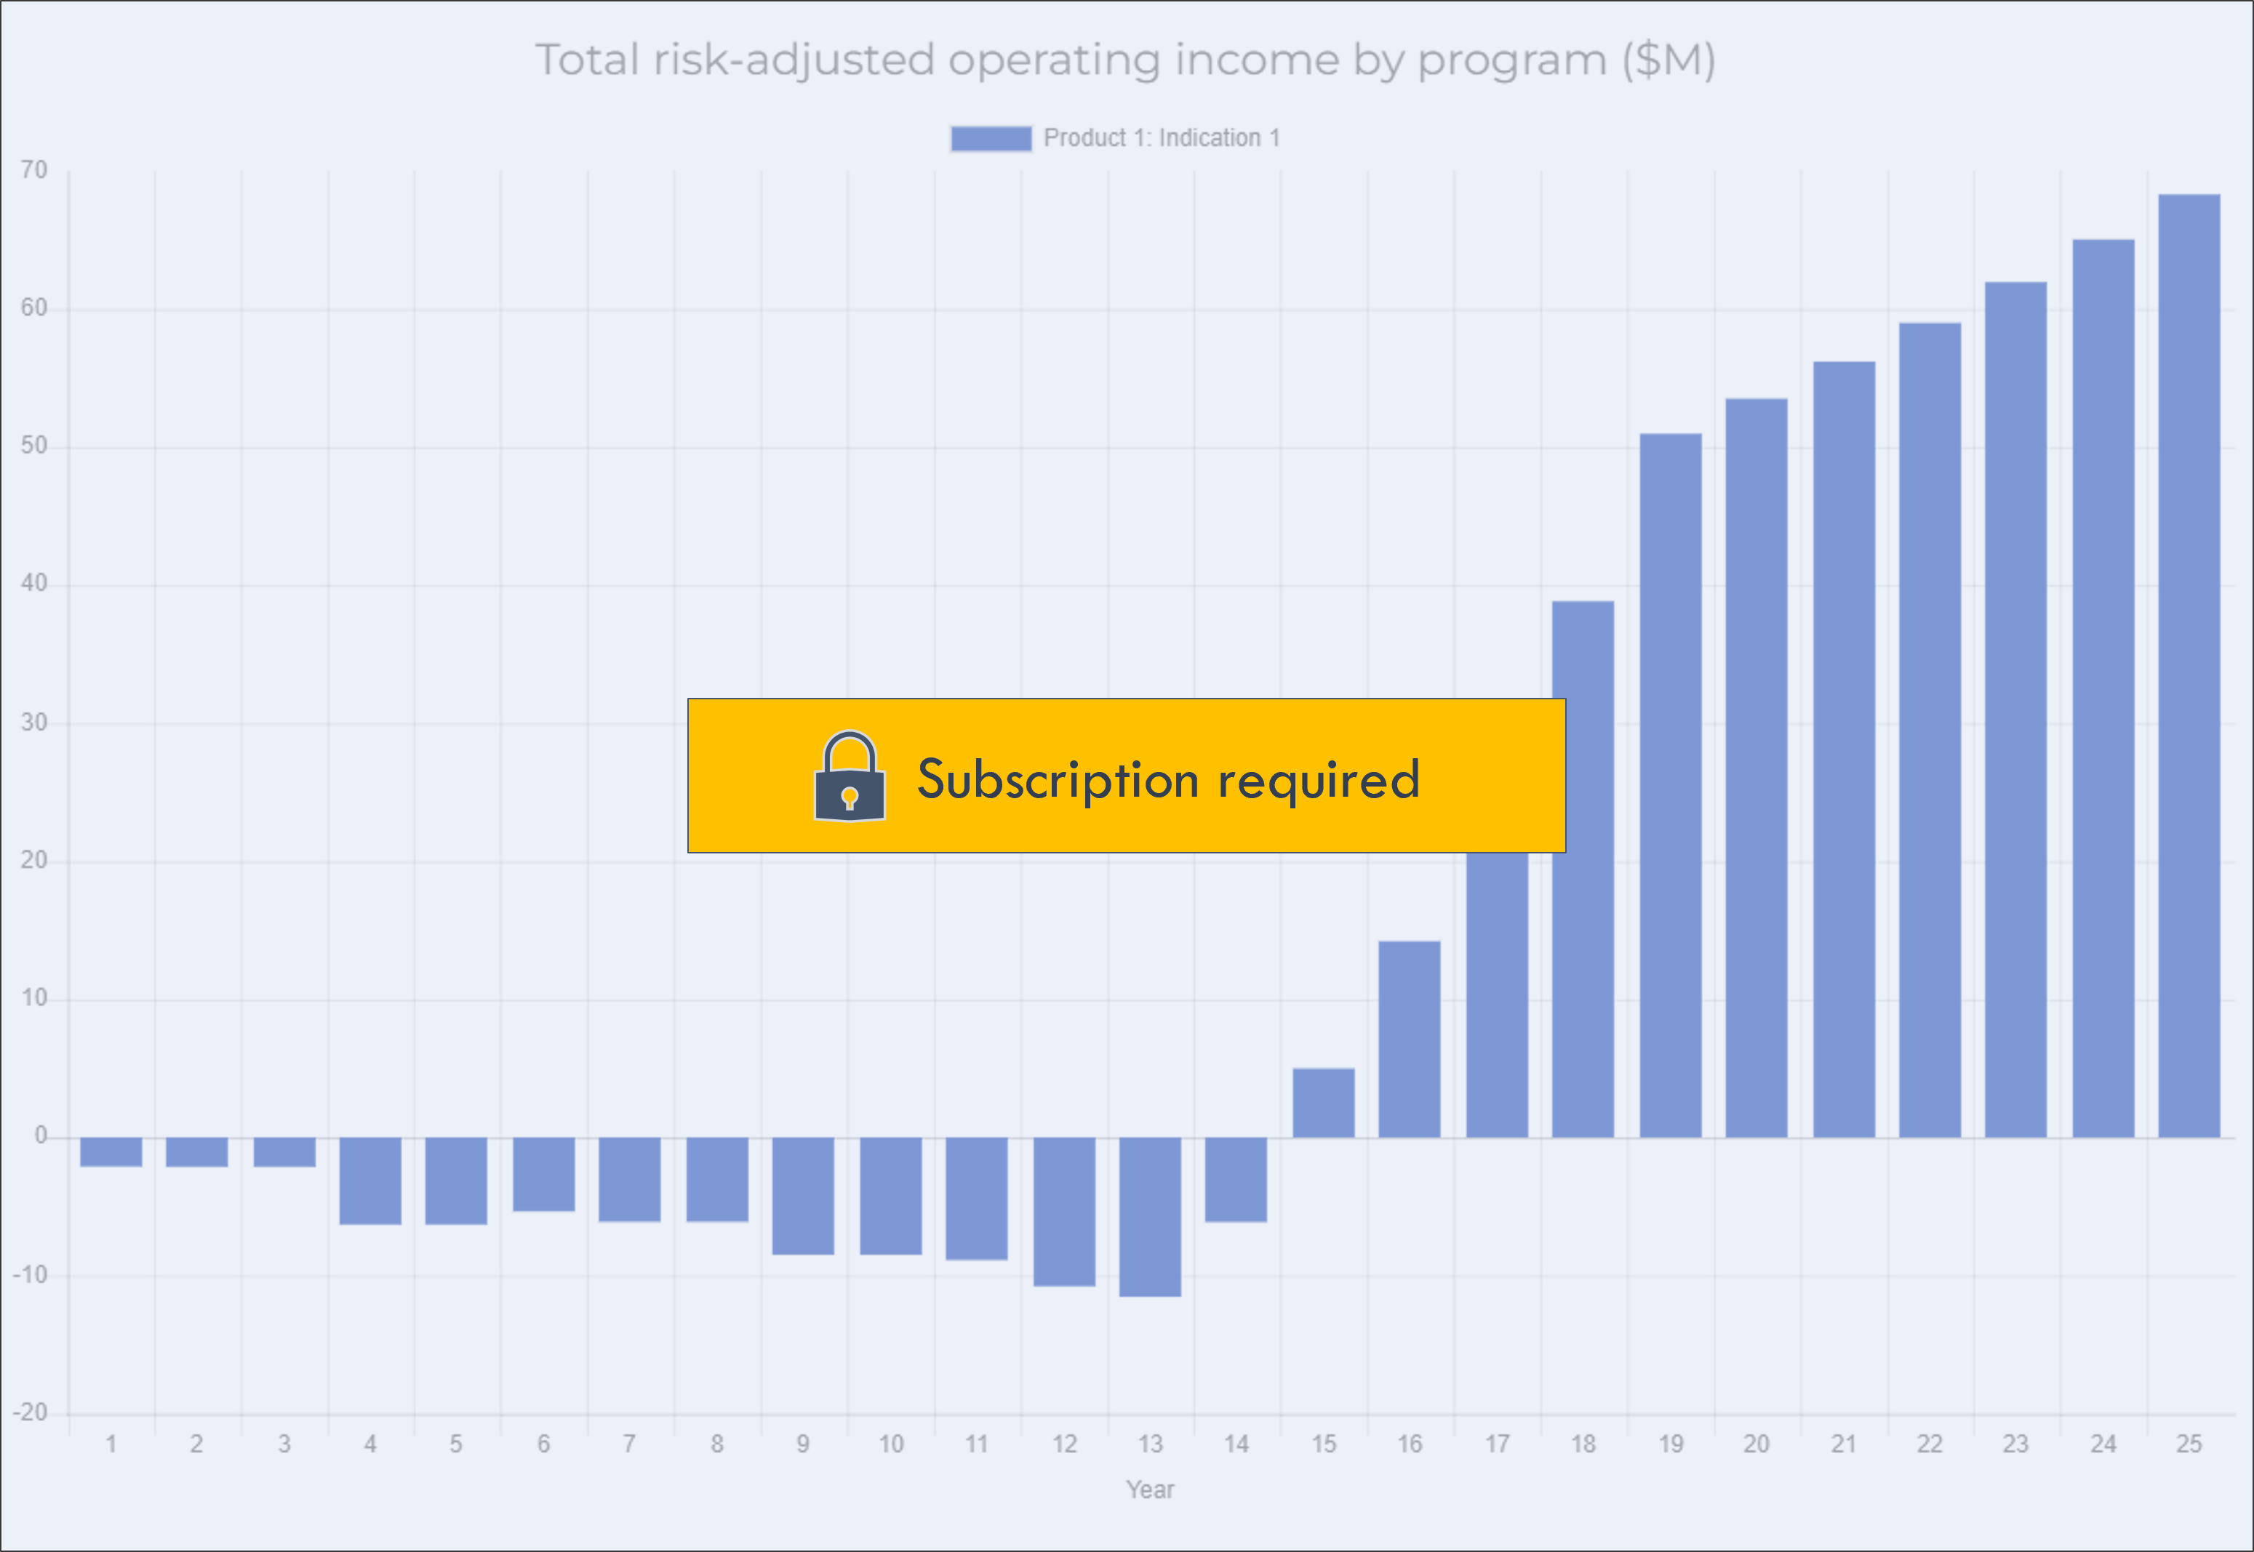This screenshot has height=1552, width=2254.
Task: Click the negative bar for year 1
Action: pos(111,1151)
